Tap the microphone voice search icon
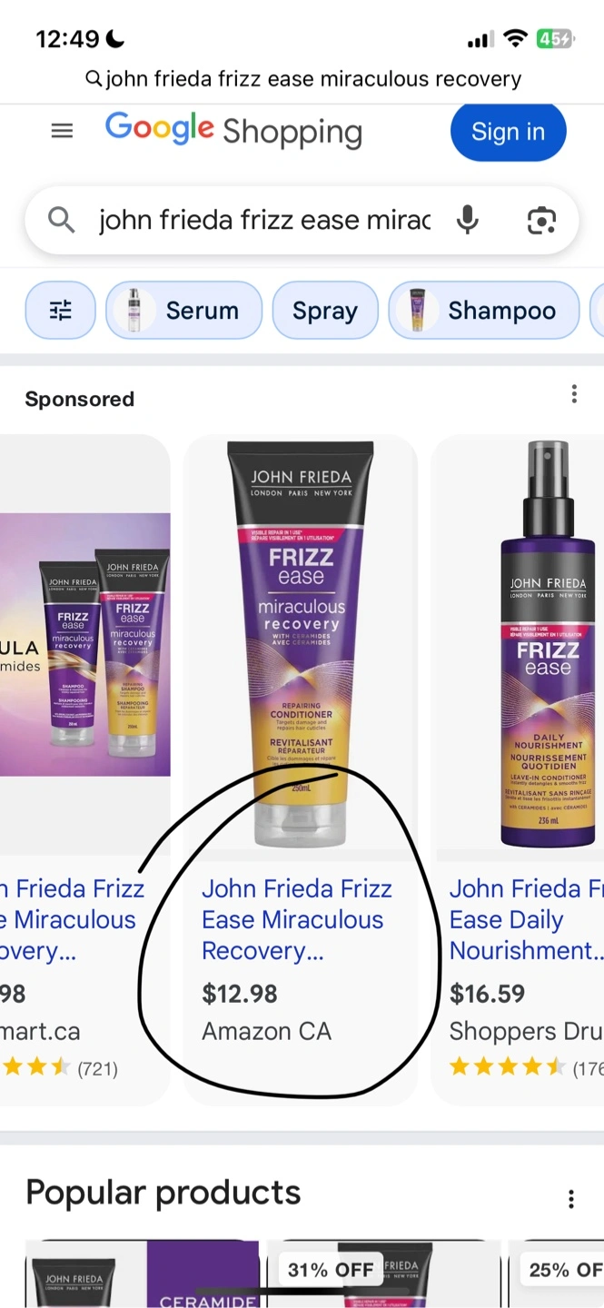 point(468,220)
